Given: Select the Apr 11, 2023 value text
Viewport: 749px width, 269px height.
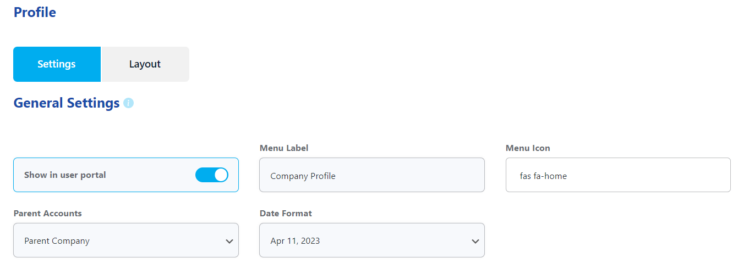Looking at the screenshot, I should pos(295,240).
